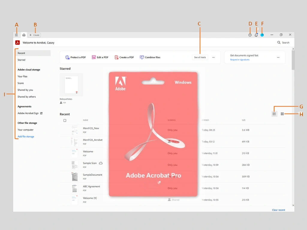Open the hamburger menu
The height and width of the screenshot is (230, 307).
pyautogui.click(x=16, y=35)
